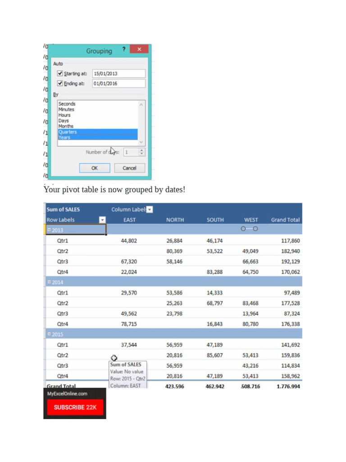Screen dimensions: 346x462
Task: Collapse the 2015 year group
Action: [x=49, y=334]
